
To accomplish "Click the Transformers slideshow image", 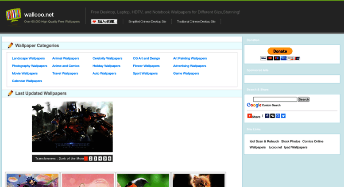I will 72,127.
